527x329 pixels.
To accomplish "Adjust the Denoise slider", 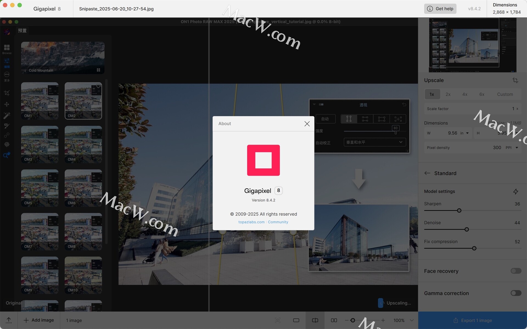I will [467, 229].
